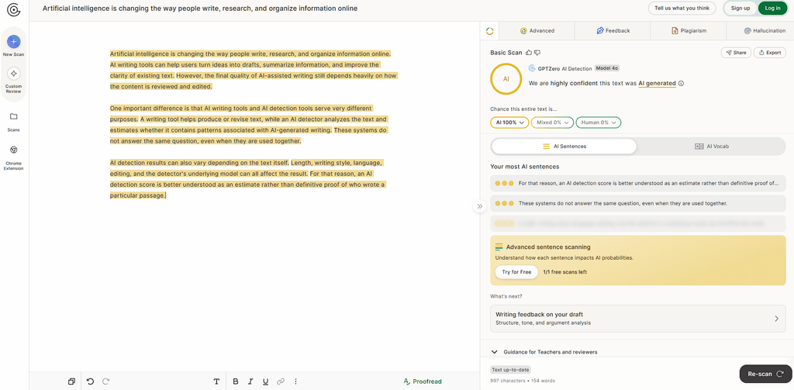This screenshot has width=794, height=390.
Task: Click the 'GPTZero AI Detection' label
Action: 565,68
